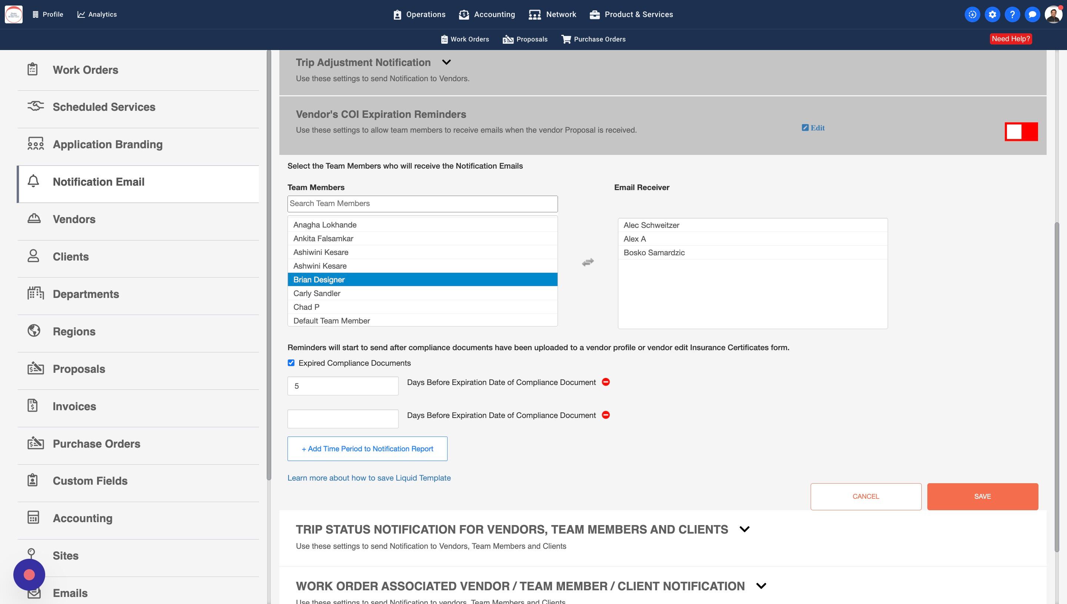This screenshot has height=604, width=1067.
Task: Open settings gear in top bar
Action: pyautogui.click(x=992, y=14)
